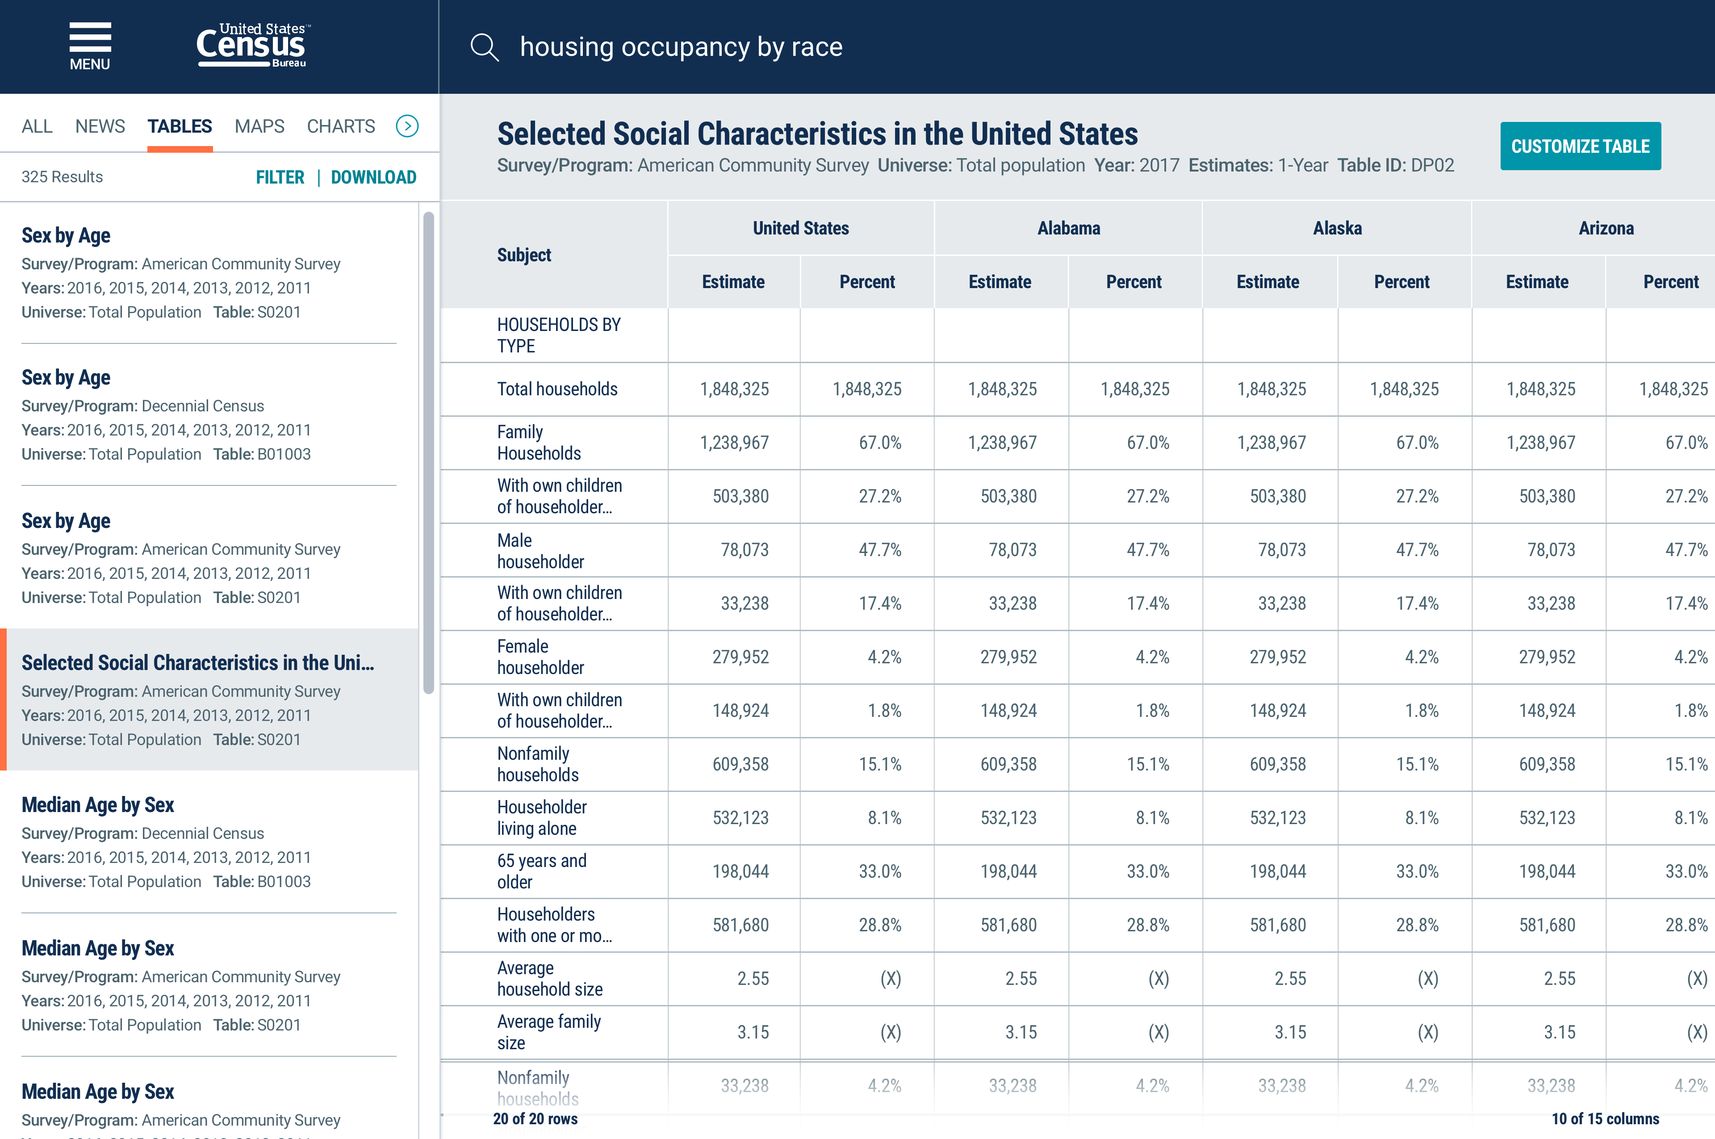Click the Householder living alone row label

pos(542,818)
